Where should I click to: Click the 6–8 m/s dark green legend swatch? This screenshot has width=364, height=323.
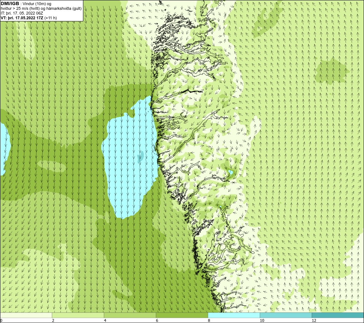coord(182,315)
